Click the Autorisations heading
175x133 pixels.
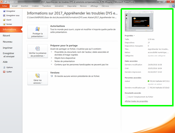click(x=58, y=26)
